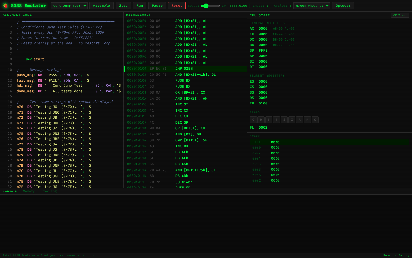The height and width of the screenshot is (258, 412).
Task: Click the IP register value 0100
Action: [x=263, y=104]
